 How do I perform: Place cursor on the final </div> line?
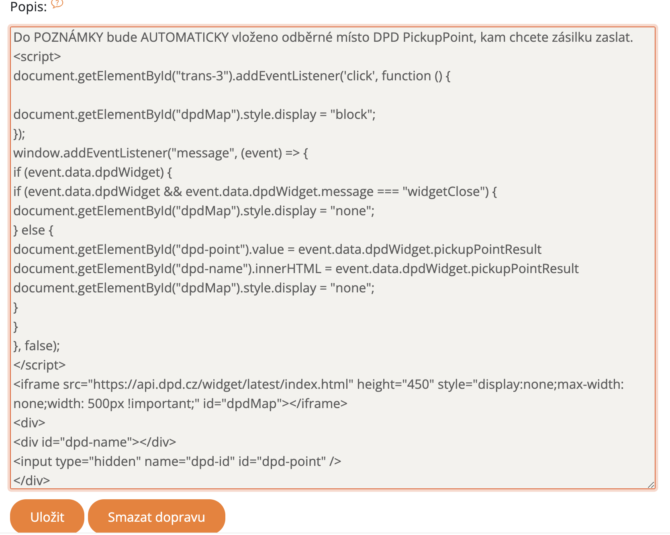32,480
